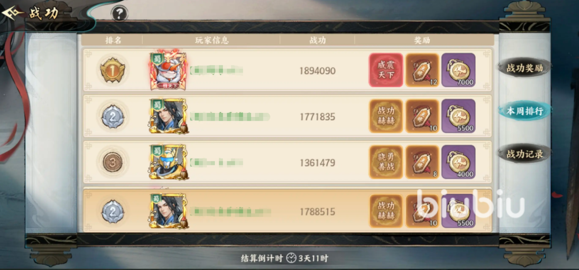Select the battle merit score 1361479
The width and height of the screenshot is (579, 270).
click(317, 163)
